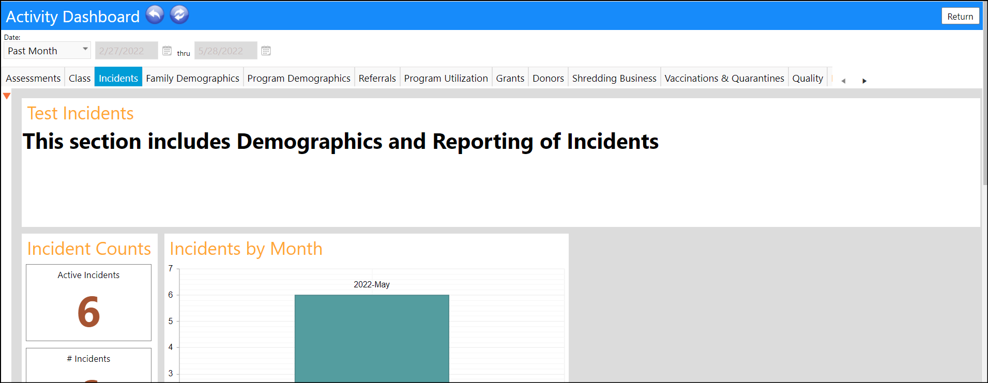Go to the Family Demographics tab

coord(192,78)
